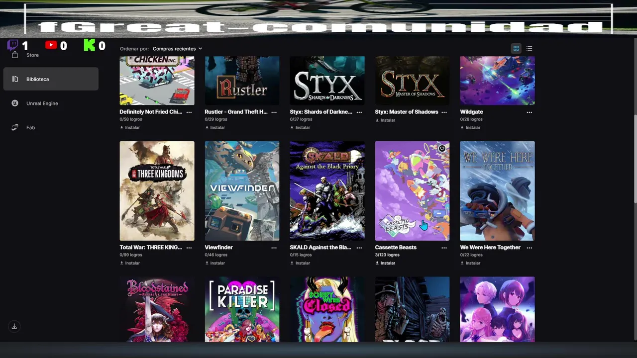Image resolution: width=637 pixels, height=358 pixels.
Task: Open Sorry We're Closed cover art
Action: coord(327,309)
